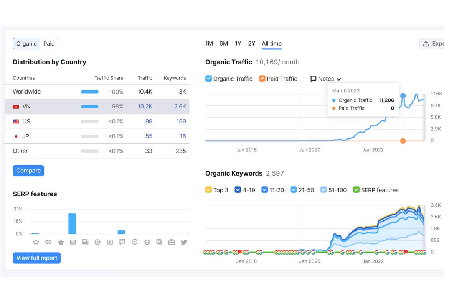Viewport: 449px width, 299px height.
Task: Uncheck the Organic Traffic checkbox
Action: (x=208, y=79)
